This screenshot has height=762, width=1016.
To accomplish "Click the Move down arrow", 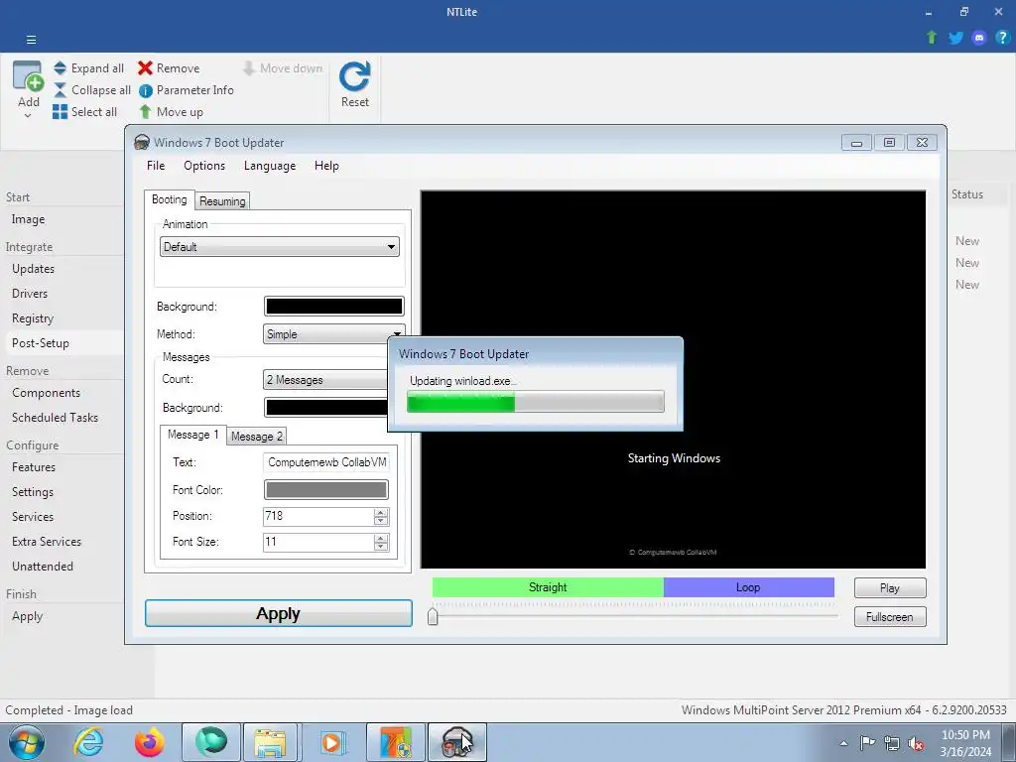I will (249, 68).
